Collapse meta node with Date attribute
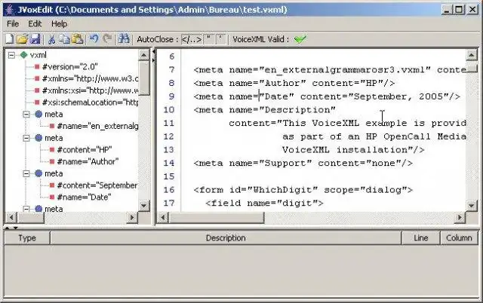 (x=26, y=174)
